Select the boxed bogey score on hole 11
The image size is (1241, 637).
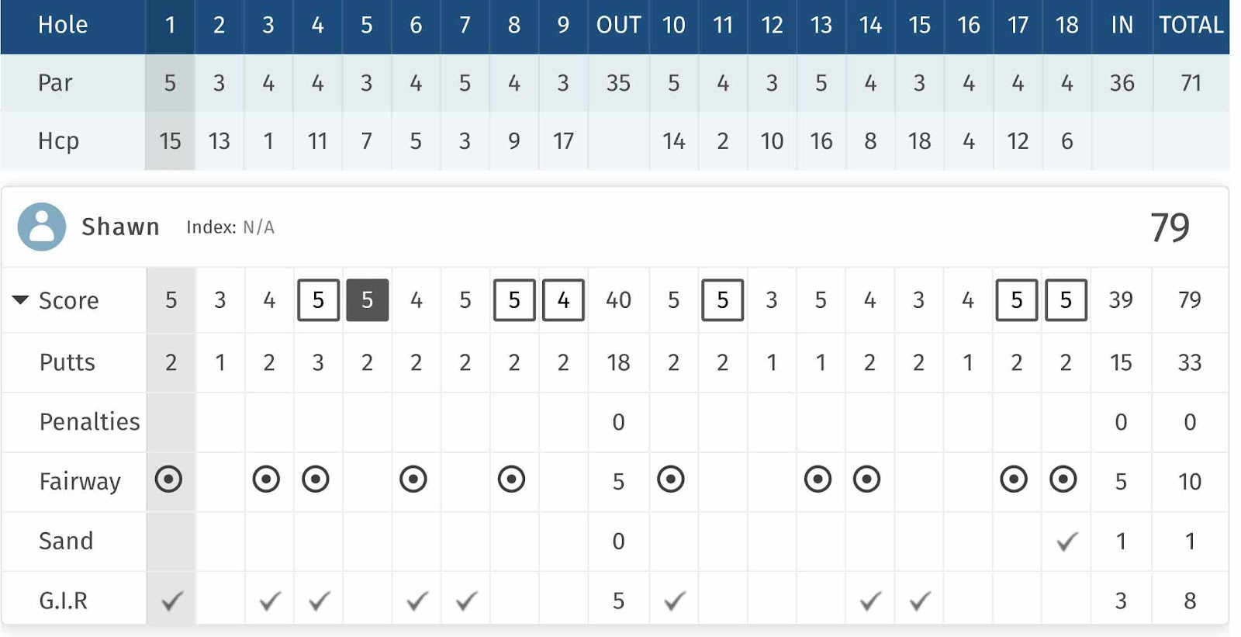(722, 299)
